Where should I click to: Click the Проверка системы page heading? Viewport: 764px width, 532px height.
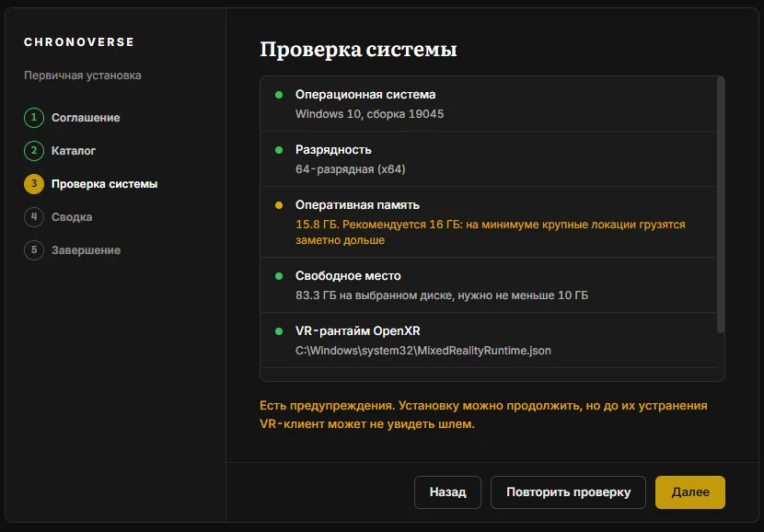coord(358,50)
